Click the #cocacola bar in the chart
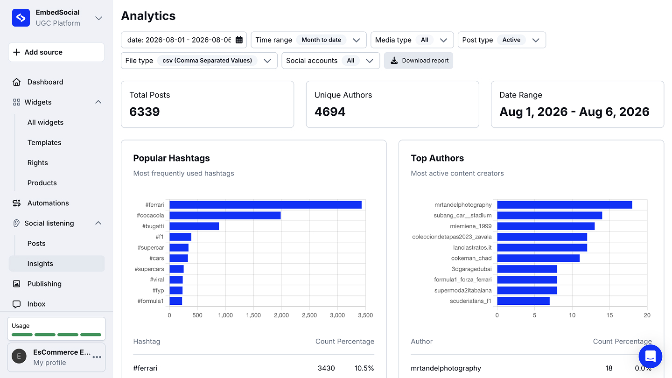 [x=225, y=215]
